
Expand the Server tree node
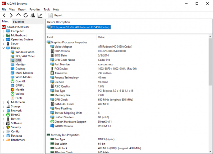point(4,44)
